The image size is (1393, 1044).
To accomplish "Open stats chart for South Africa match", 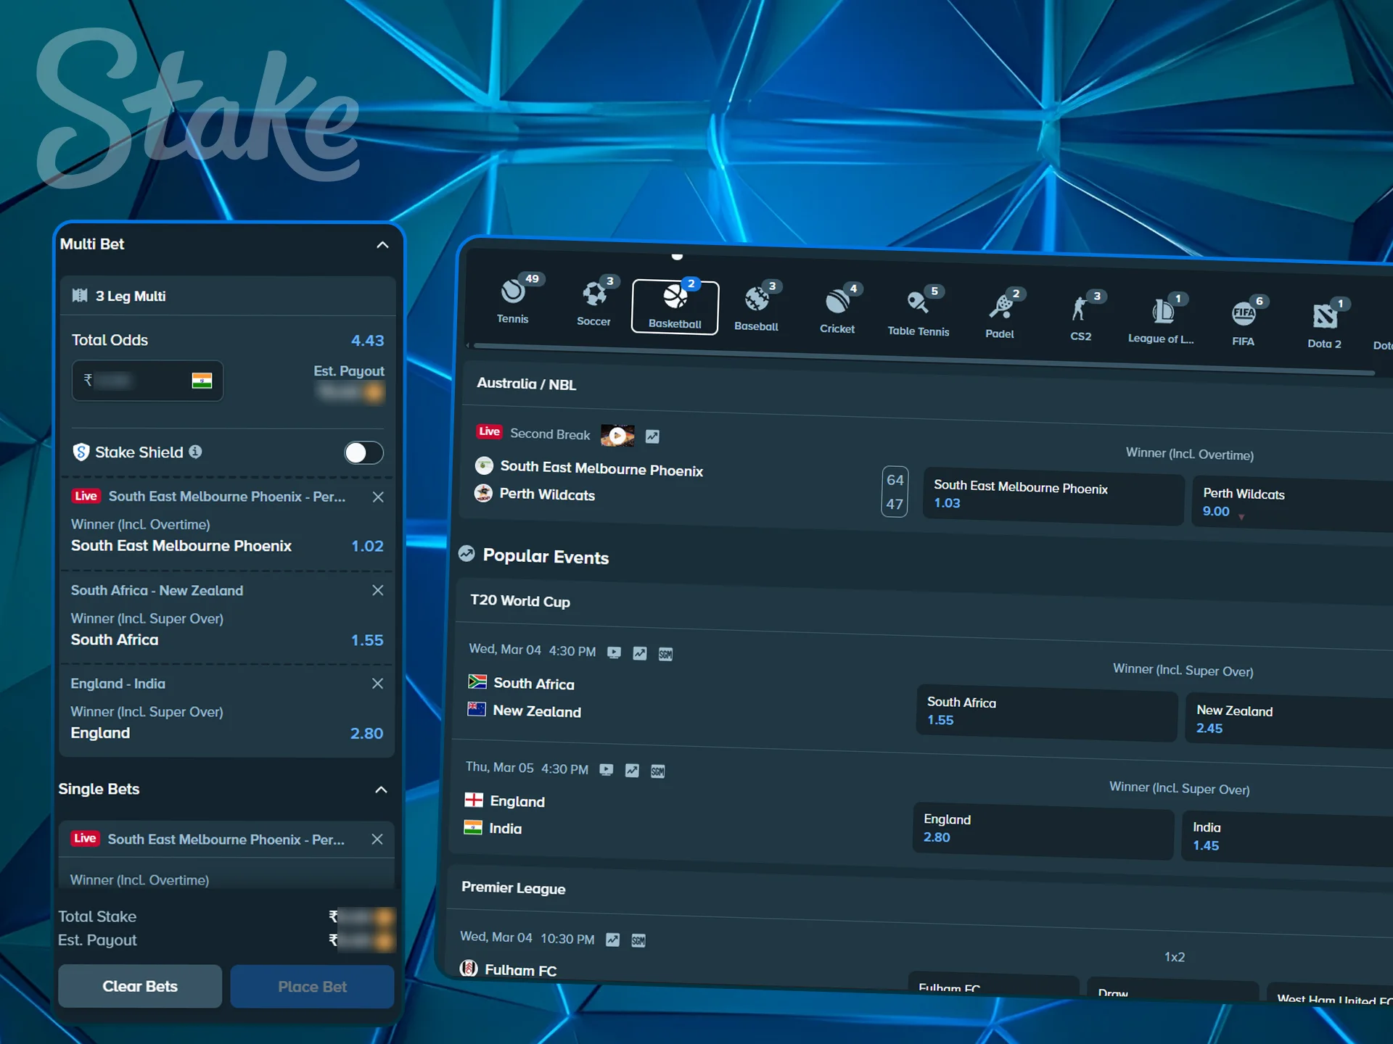I will coord(640,653).
